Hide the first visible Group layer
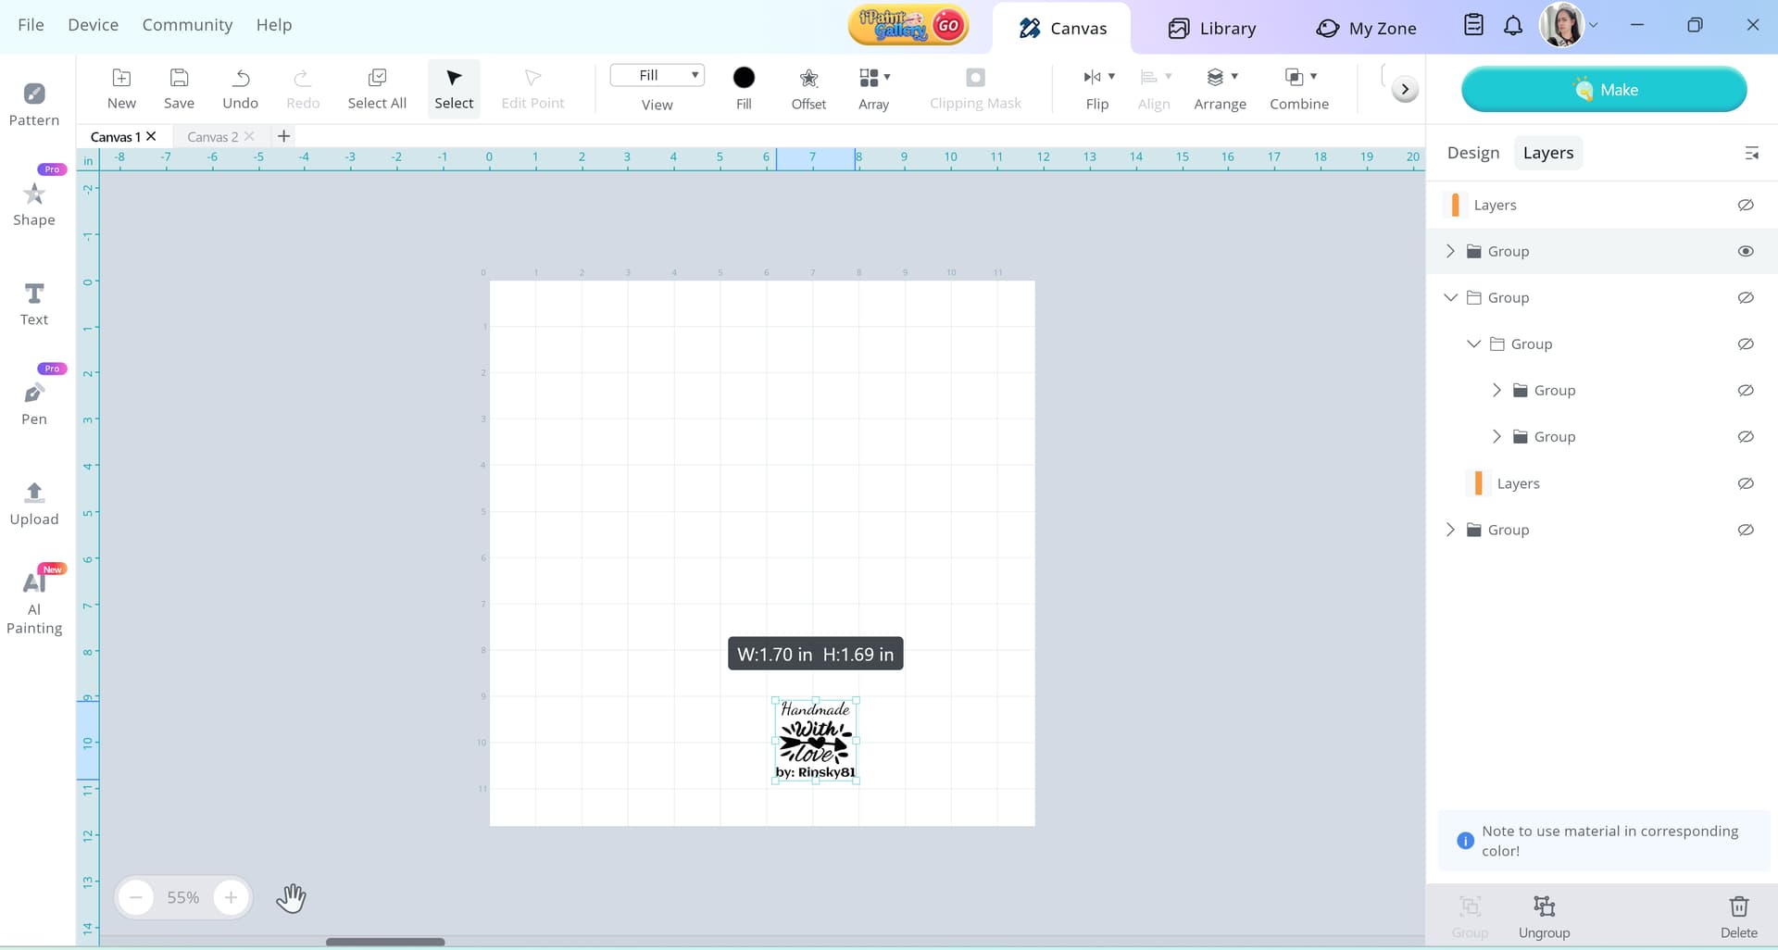The height and width of the screenshot is (950, 1778). 1745,251
